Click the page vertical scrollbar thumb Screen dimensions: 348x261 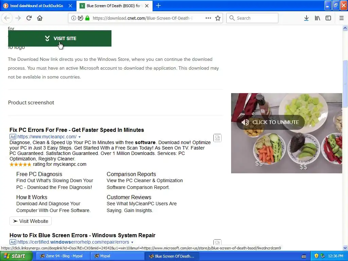(x=345, y=84)
